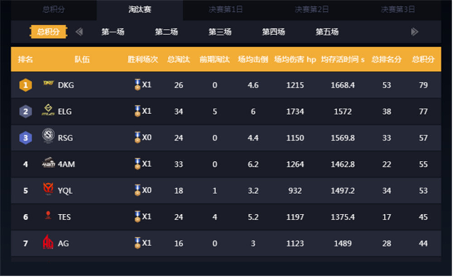Image resolution: width=453 pixels, height=277 pixels.
Task: Sort by 总淘汰 column header
Action: pyautogui.click(x=178, y=60)
